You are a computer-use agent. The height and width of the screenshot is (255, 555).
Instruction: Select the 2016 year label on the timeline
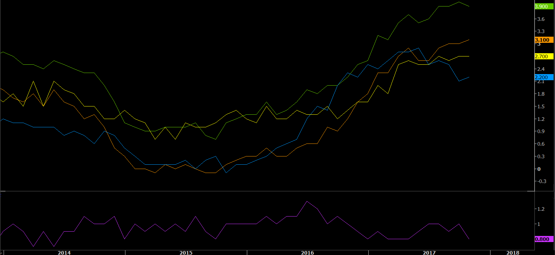tap(307, 253)
